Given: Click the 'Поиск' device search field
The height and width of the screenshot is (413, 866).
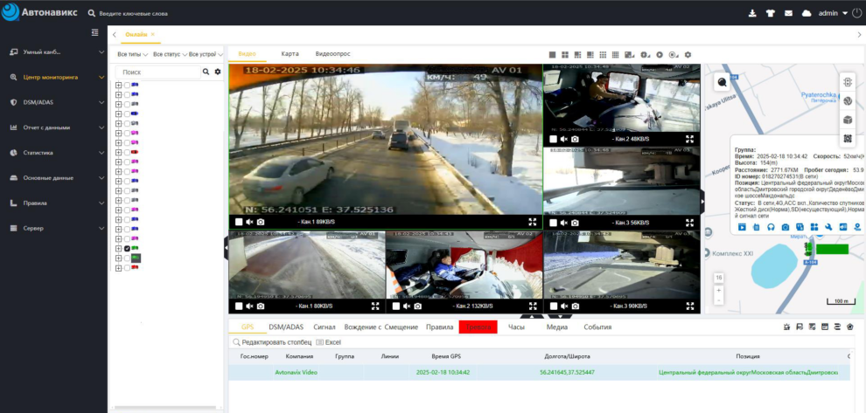Looking at the screenshot, I should [159, 72].
